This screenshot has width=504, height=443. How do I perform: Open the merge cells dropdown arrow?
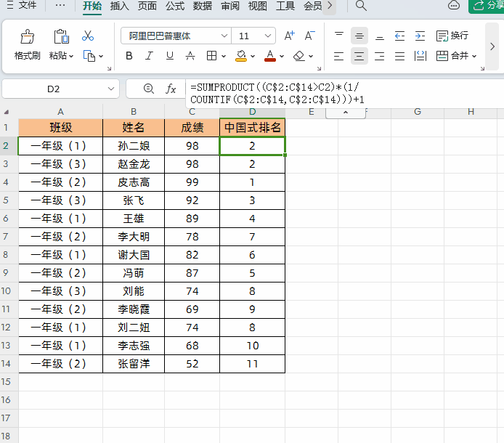click(474, 56)
